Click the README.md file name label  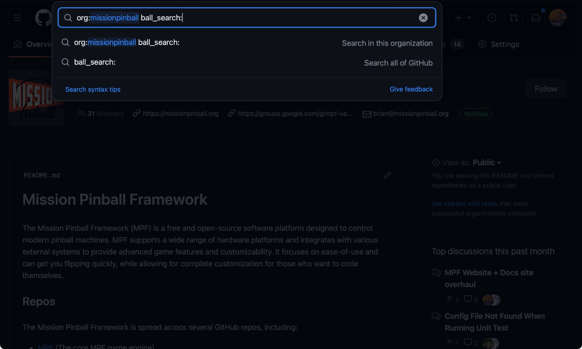(x=42, y=175)
